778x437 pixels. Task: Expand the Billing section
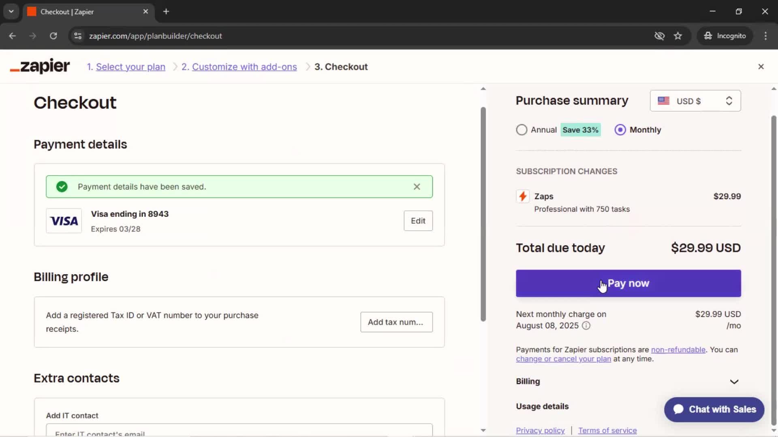point(628,382)
